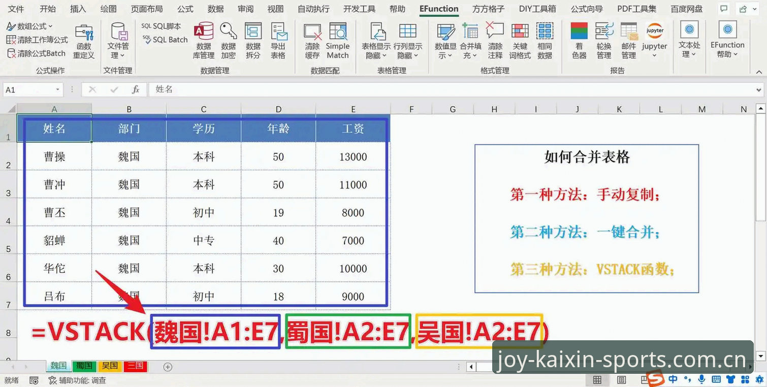767x387 pixels.
Task: Open the 方方格子 ribbon tab
Action: point(488,9)
